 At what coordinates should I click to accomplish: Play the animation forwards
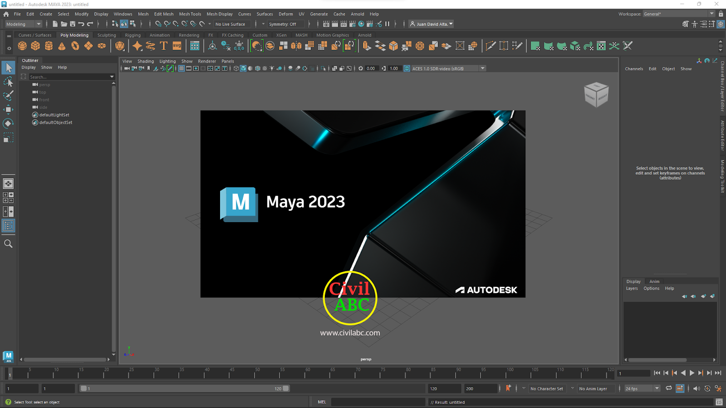point(692,373)
